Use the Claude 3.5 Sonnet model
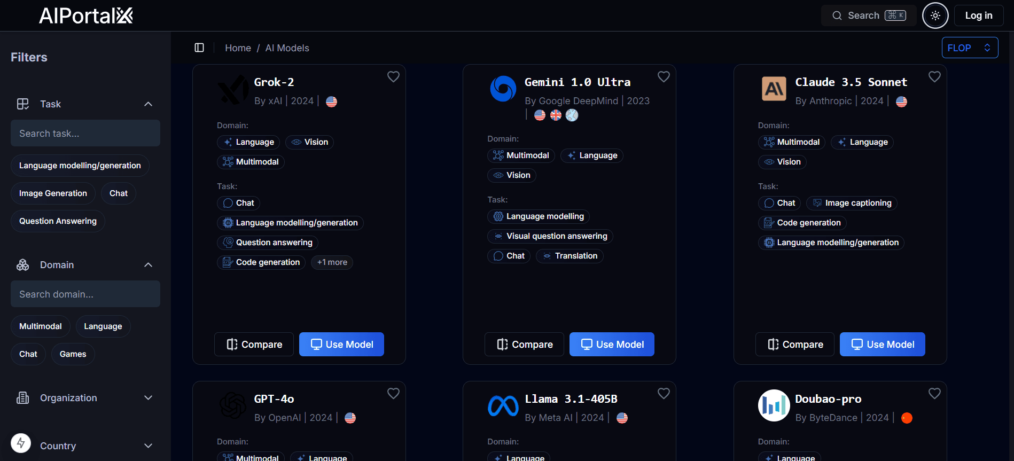The width and height of the screenshot is (1014, 461). coord(883,345)
